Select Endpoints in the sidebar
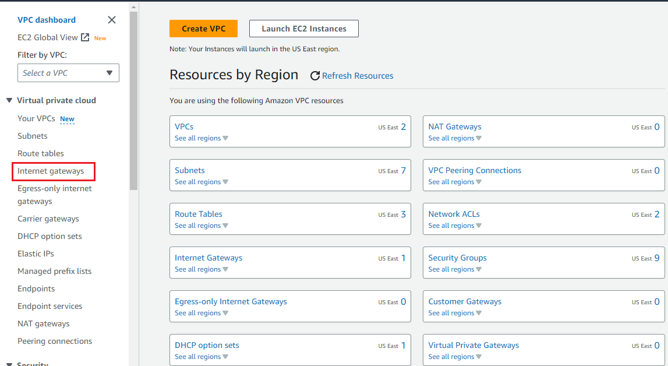This screenshot has height=366, width=668. coord(36,288)
